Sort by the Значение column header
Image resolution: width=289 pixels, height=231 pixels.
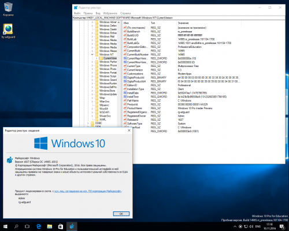209,23
